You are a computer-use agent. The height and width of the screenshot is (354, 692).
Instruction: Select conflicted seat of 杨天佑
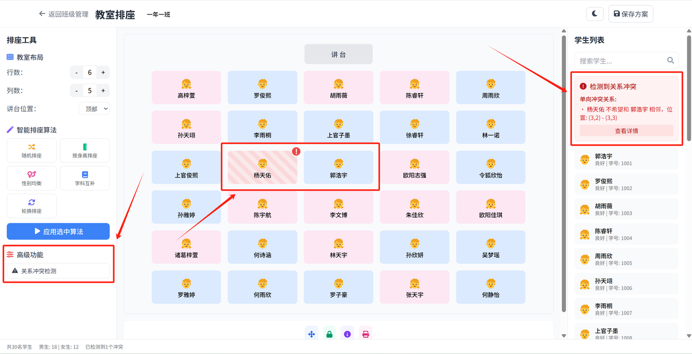point(262,167)
